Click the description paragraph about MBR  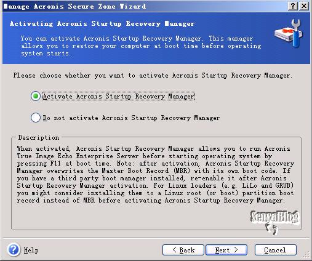click(156, 174)
